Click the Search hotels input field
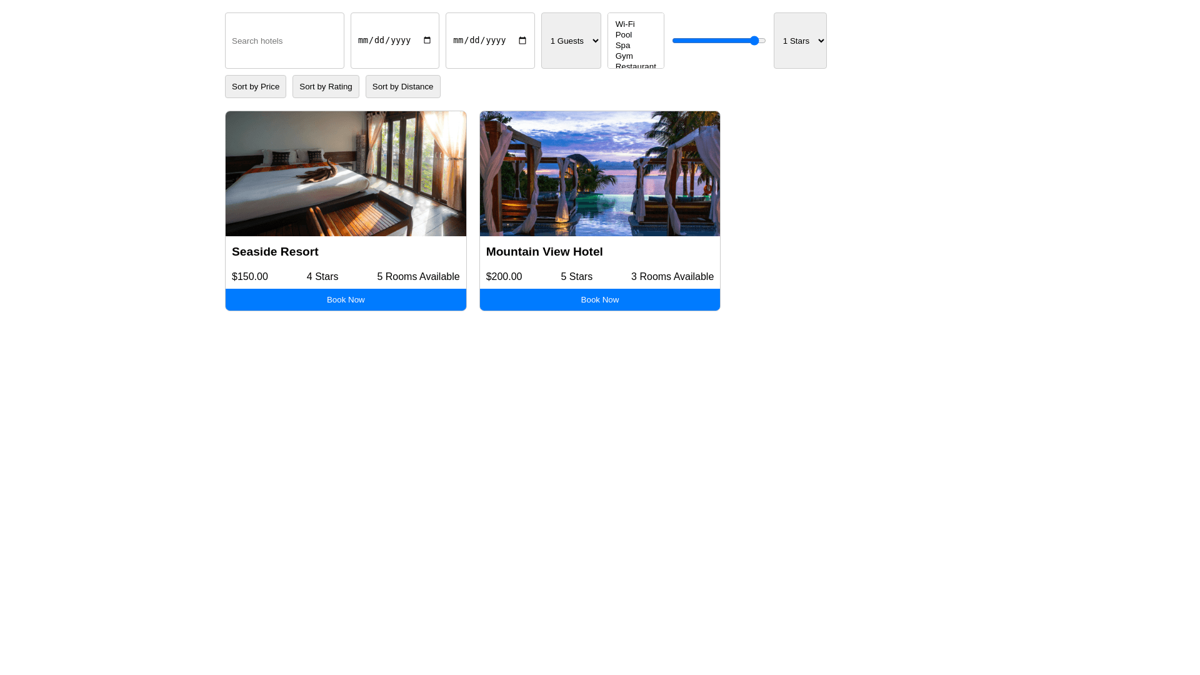The width and height of the screenshot is (1200, 675). (x=284, y=41)
